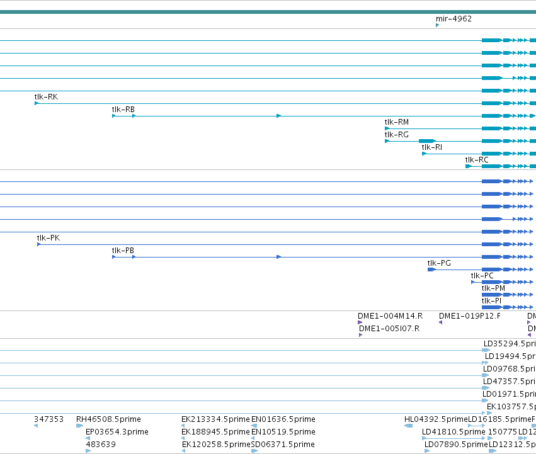Select DME1-004M14.R clone end
Viewport: 536px width, 454px height.
390,316
